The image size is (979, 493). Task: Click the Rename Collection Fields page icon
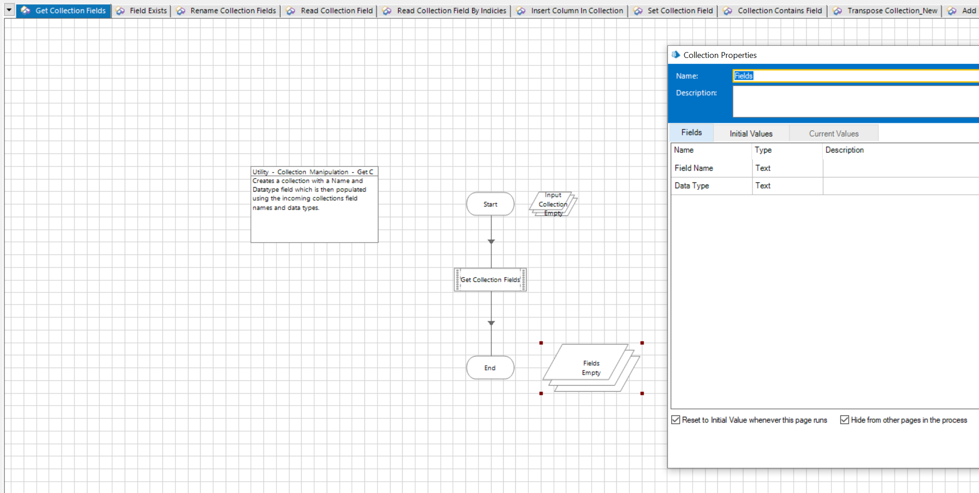click(x=181, y=10)
